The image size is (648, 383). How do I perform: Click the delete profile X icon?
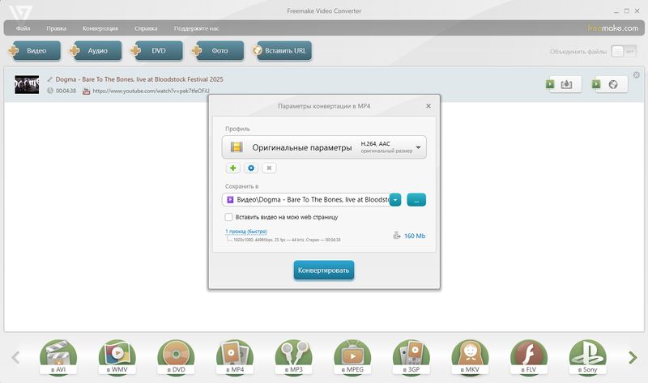pos(269,168)
